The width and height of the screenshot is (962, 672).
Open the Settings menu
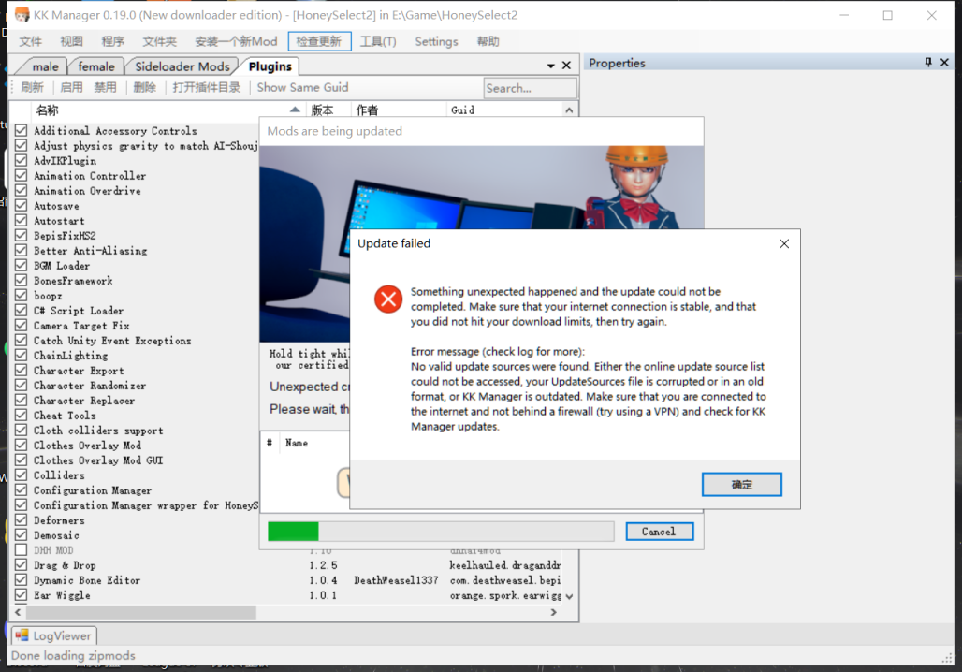tap(436, 41)
